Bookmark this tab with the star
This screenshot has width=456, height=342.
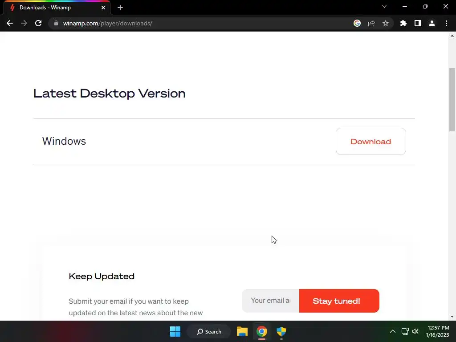(x=386, y=23)
